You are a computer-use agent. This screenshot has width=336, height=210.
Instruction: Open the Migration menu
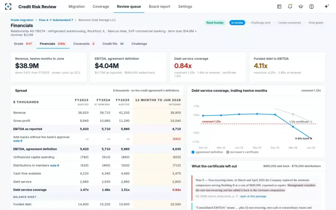[77, 6]
